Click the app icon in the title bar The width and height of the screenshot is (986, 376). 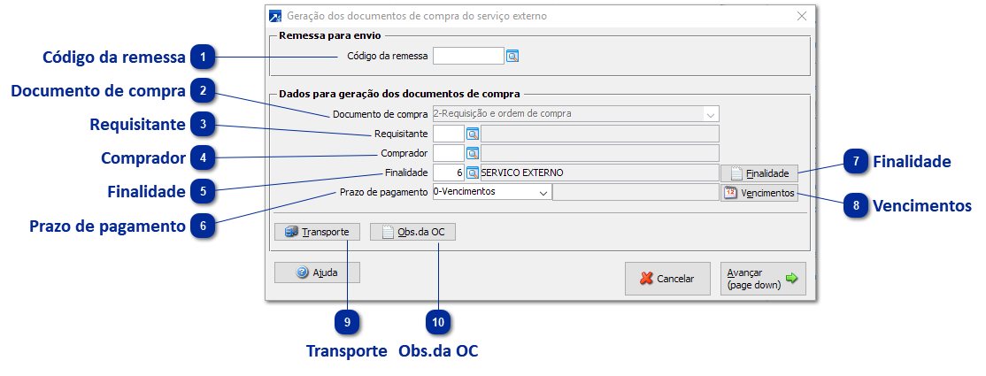275,16
